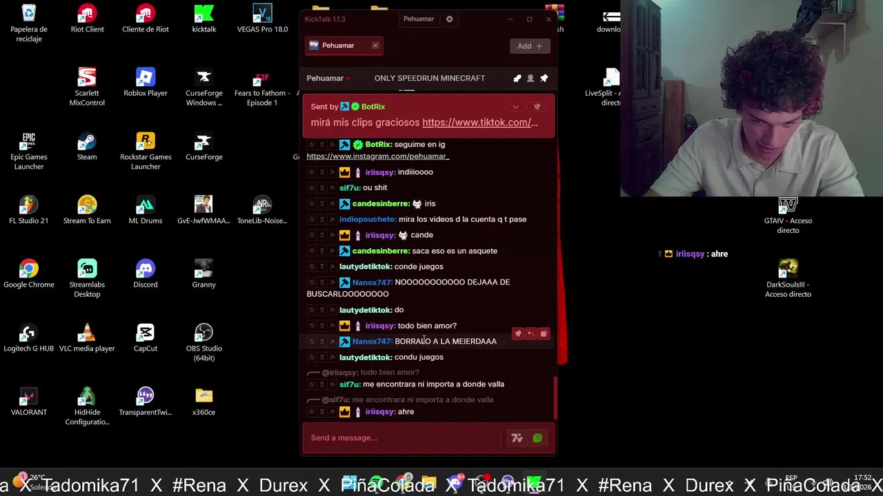Click the '@iriisqsy: todo bien amor?' reply reference

click(370, 373)
